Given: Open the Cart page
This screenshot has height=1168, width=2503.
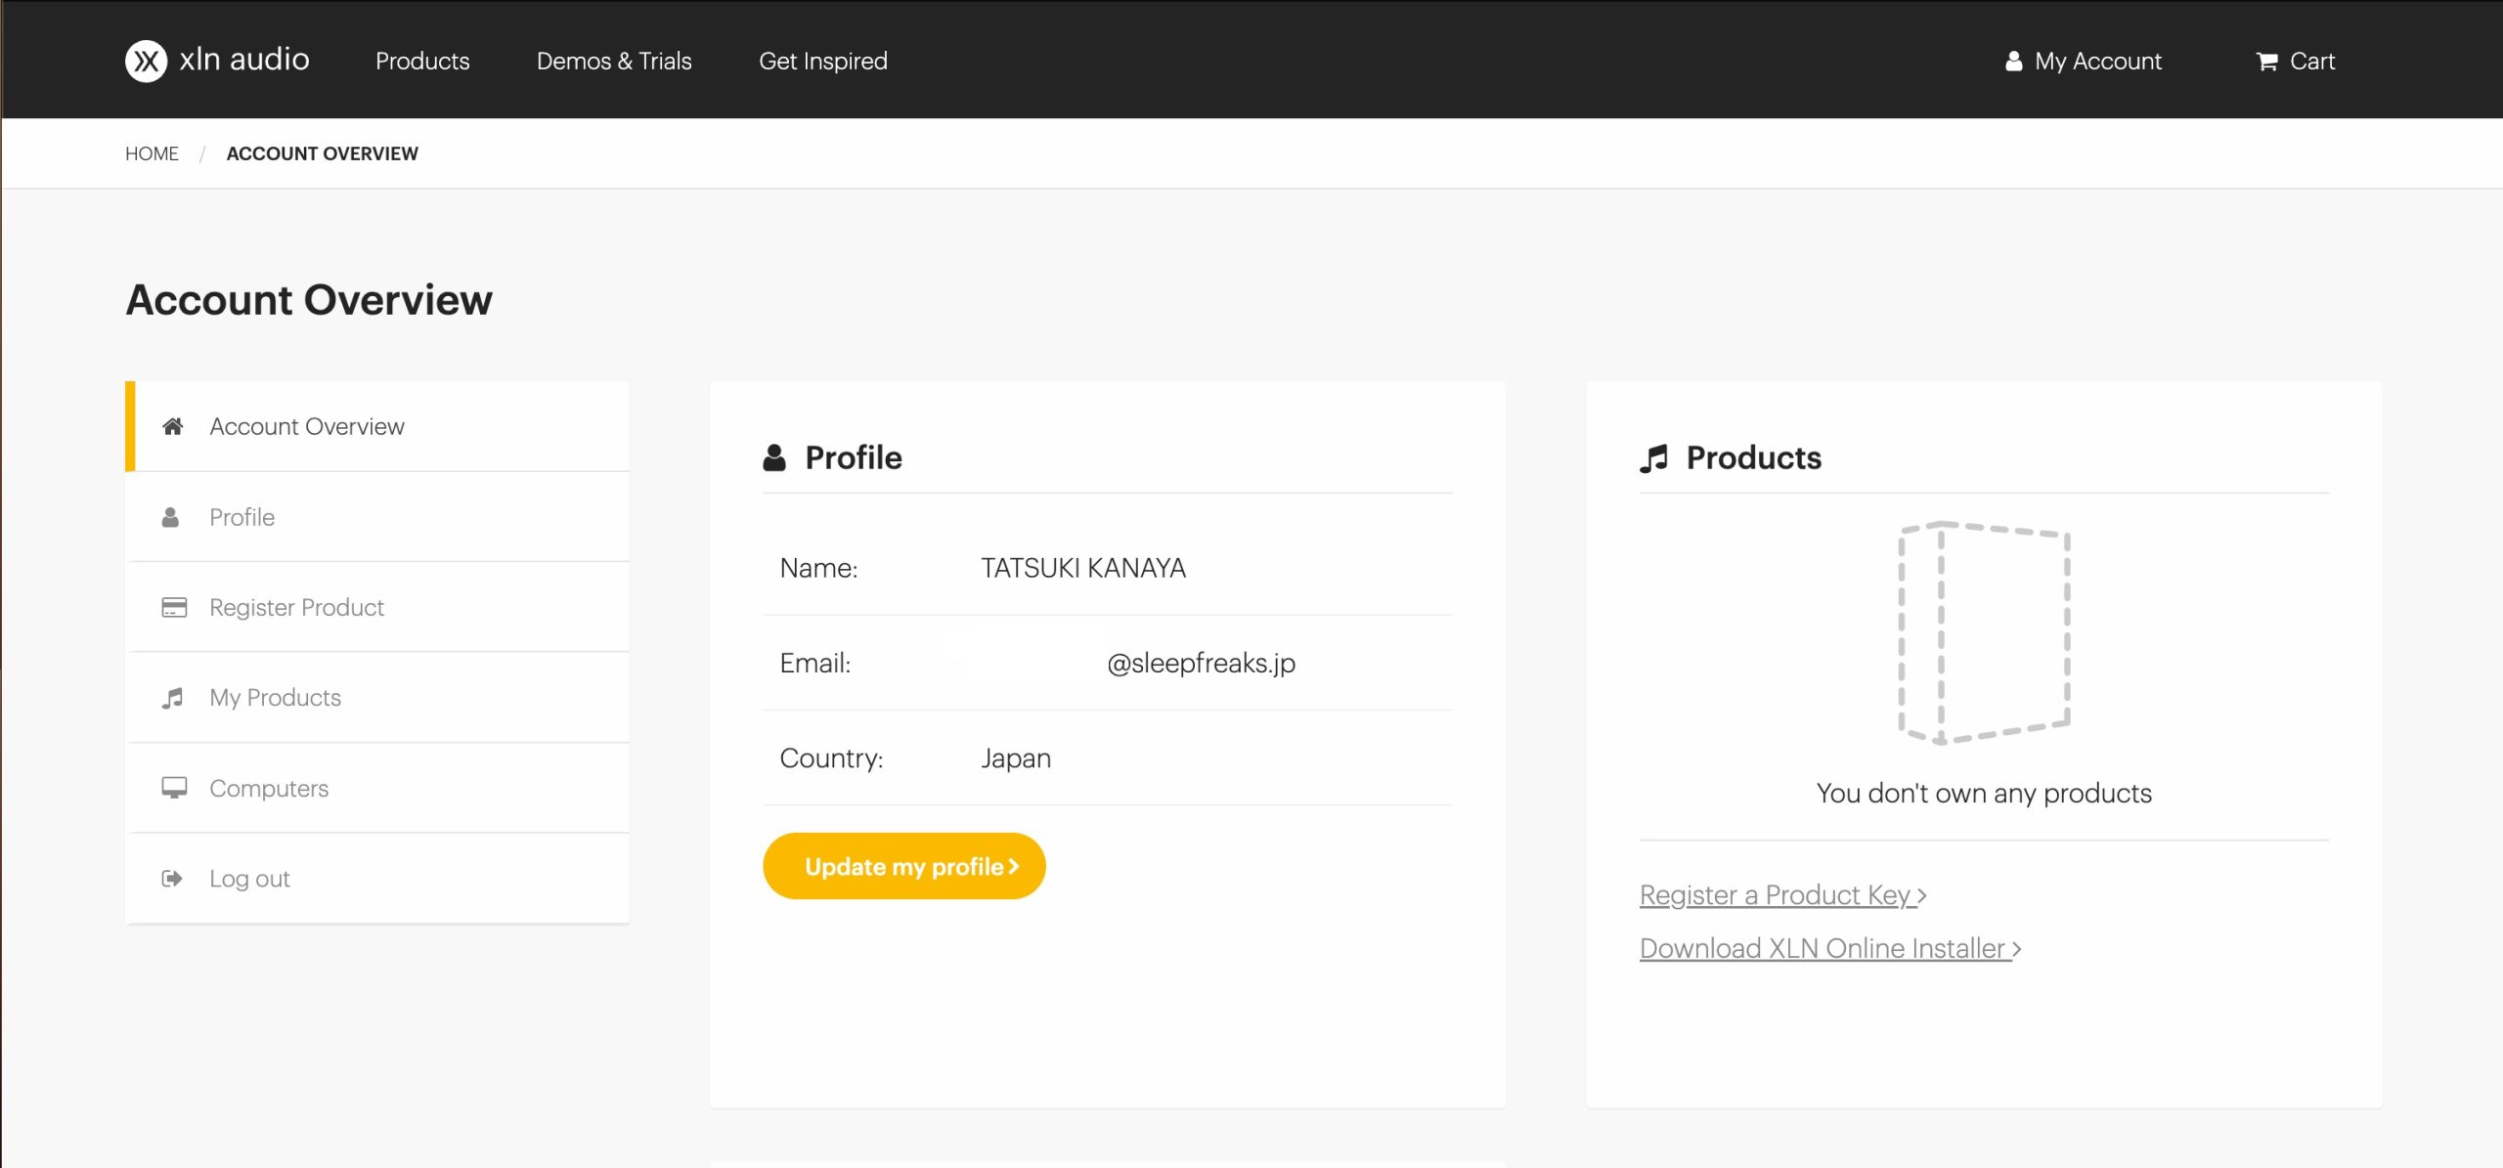Looking at the screenshot, I should pos(2296,61).
